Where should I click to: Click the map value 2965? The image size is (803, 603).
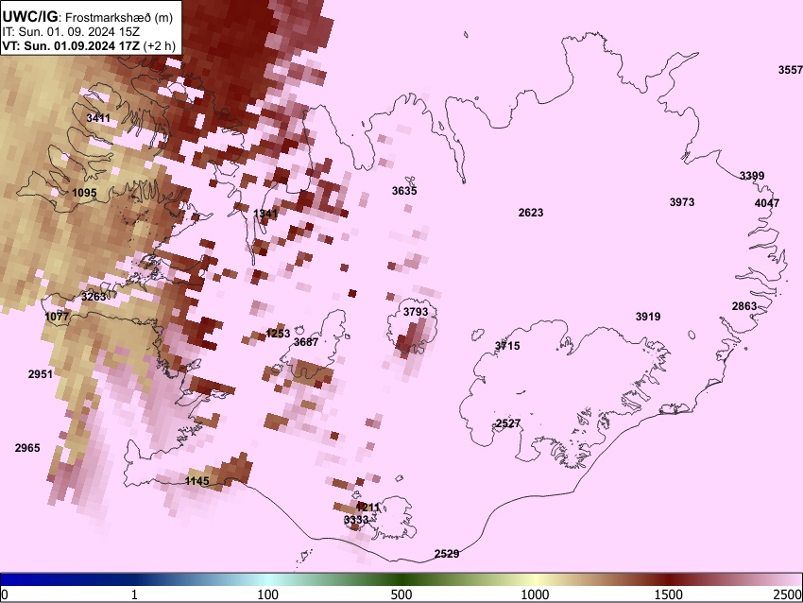pos(27,448)
